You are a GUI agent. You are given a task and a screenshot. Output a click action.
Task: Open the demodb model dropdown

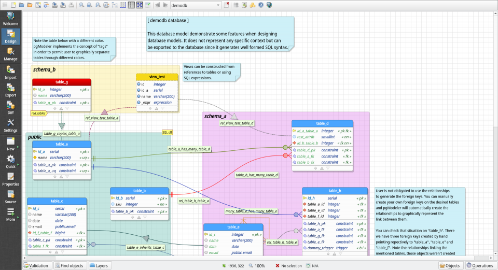pyautogui.click(x=195, y=5)
